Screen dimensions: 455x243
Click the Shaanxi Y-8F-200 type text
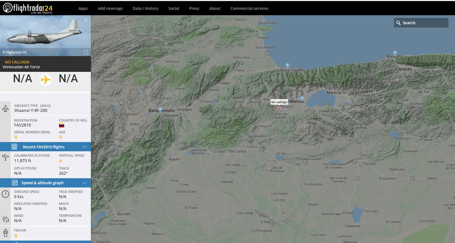(x=30, y=111)
